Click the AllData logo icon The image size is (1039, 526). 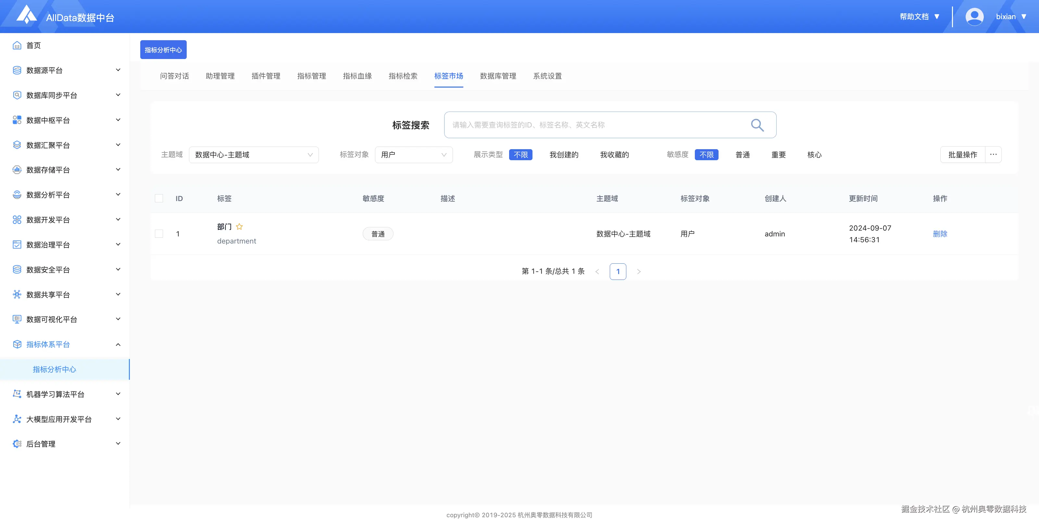[26, 15]
